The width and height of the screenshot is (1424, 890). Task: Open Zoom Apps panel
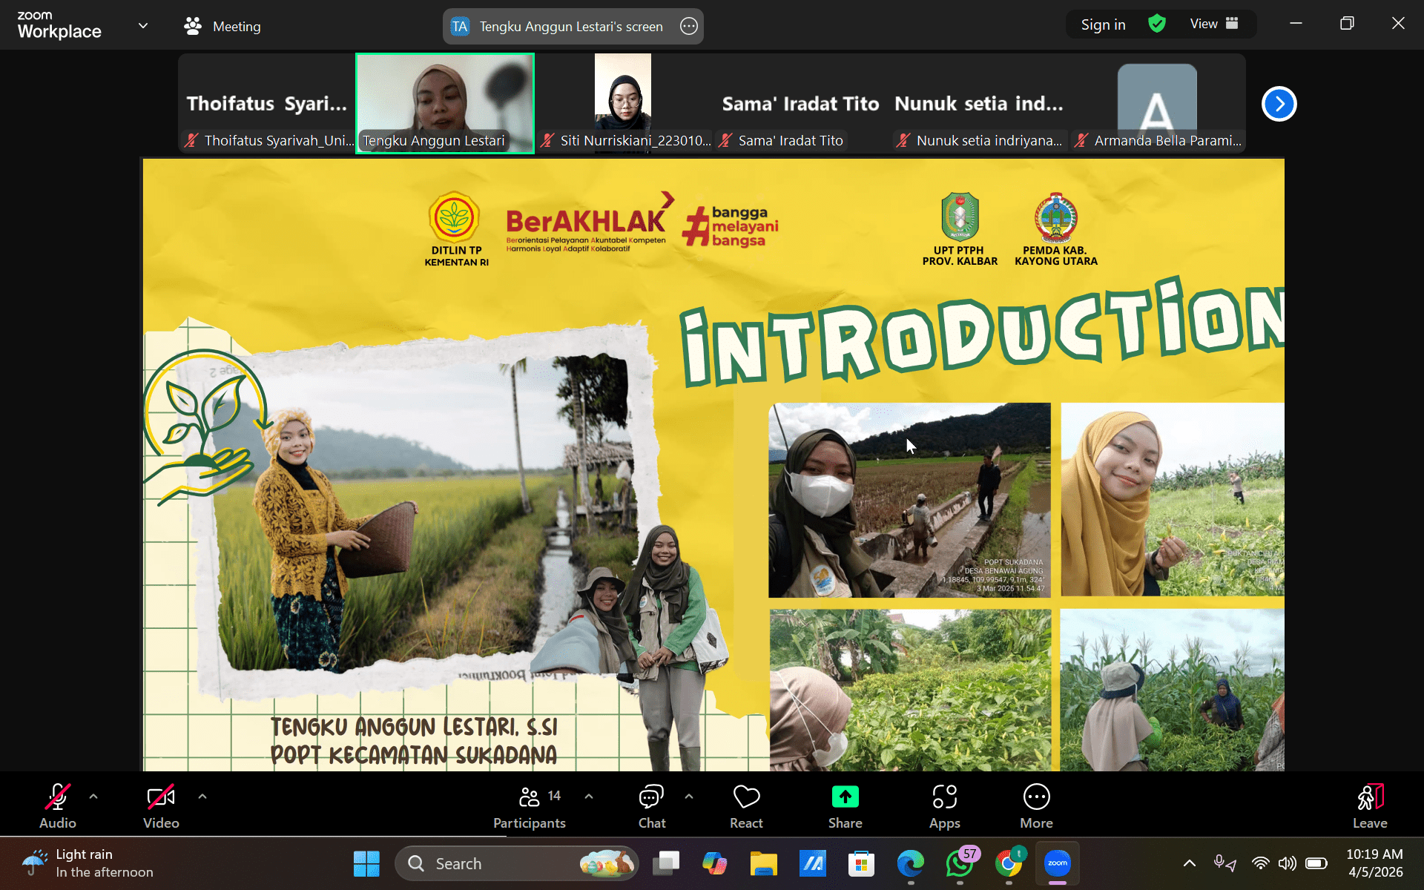tap(944, 805)
